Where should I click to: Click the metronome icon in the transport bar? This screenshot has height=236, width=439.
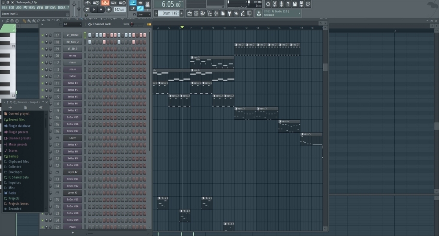87,3
